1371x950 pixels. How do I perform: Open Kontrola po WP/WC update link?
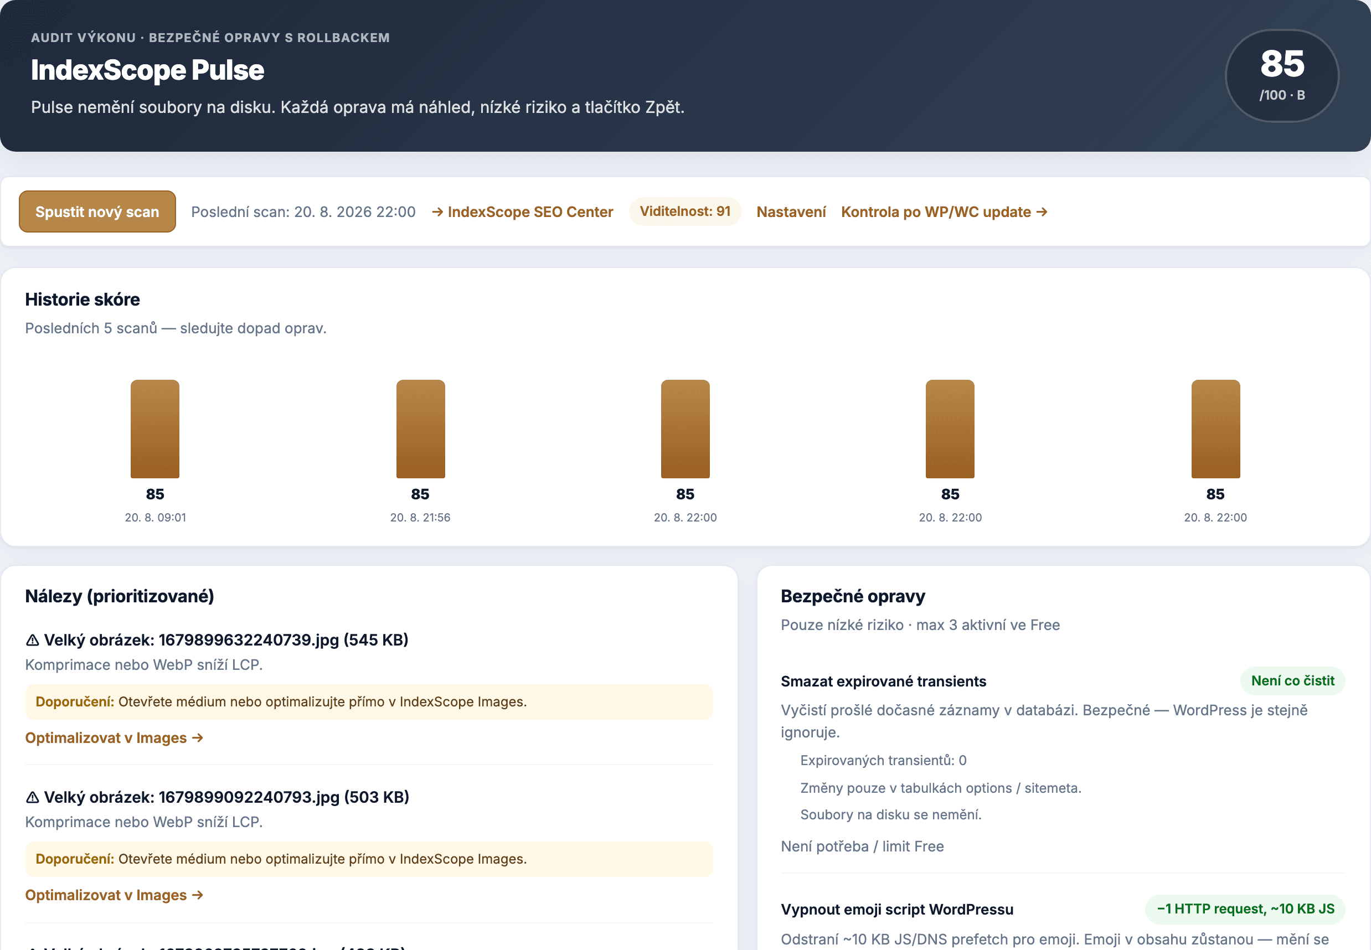[x=944, y=212]
